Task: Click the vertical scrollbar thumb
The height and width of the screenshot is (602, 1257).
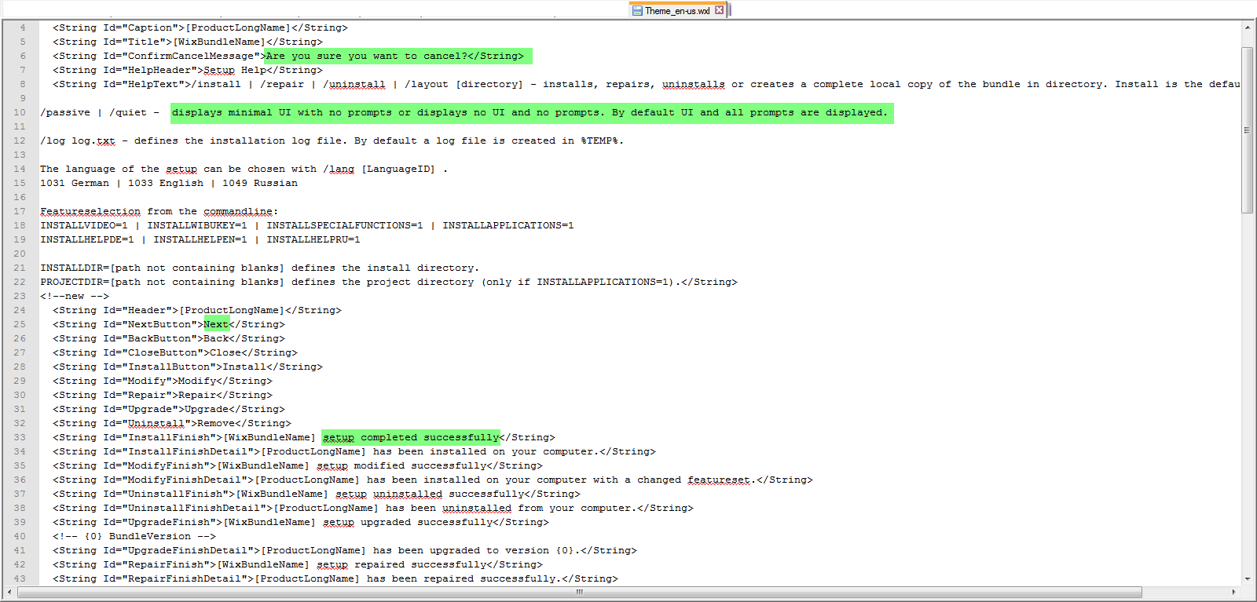Action: coord(1247,130)
